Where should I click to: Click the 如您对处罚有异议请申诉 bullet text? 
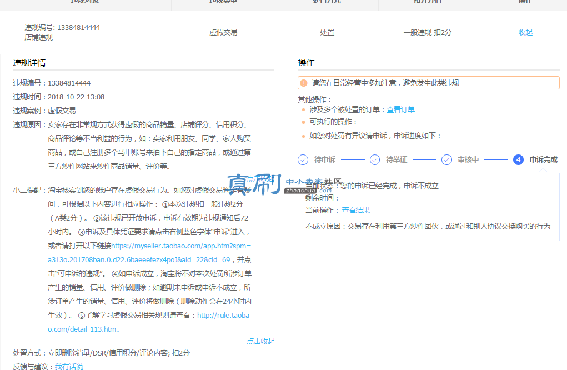[375, 136]
